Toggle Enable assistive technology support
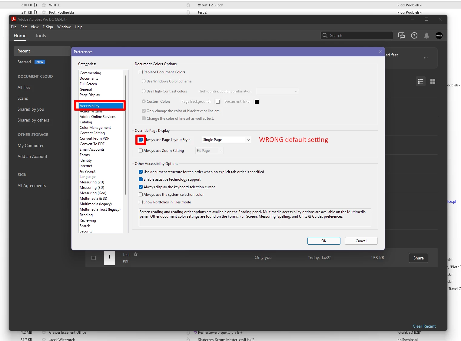461x341 pixels. (x=141, y=179)
